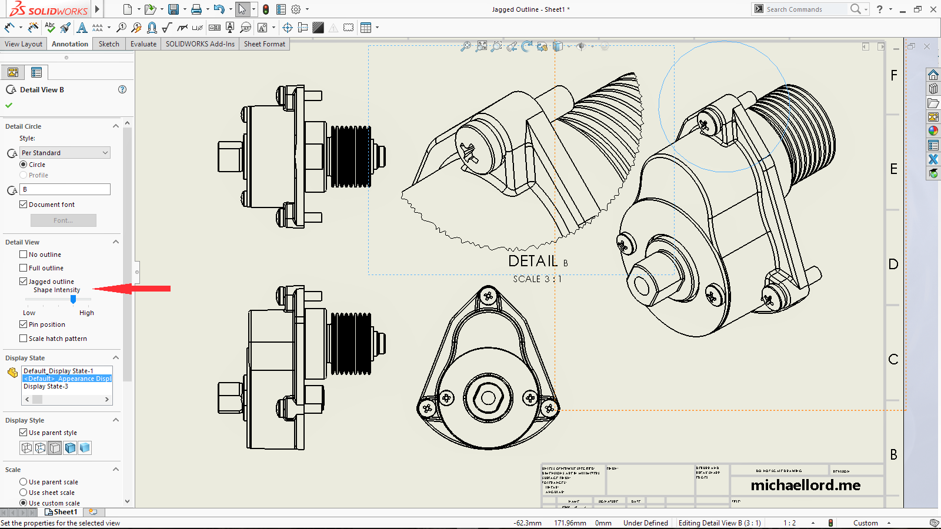This screenshot has height=529, width=941.
Task: Select the Appearances sphere in the task pane
Action: coord(933,130)
